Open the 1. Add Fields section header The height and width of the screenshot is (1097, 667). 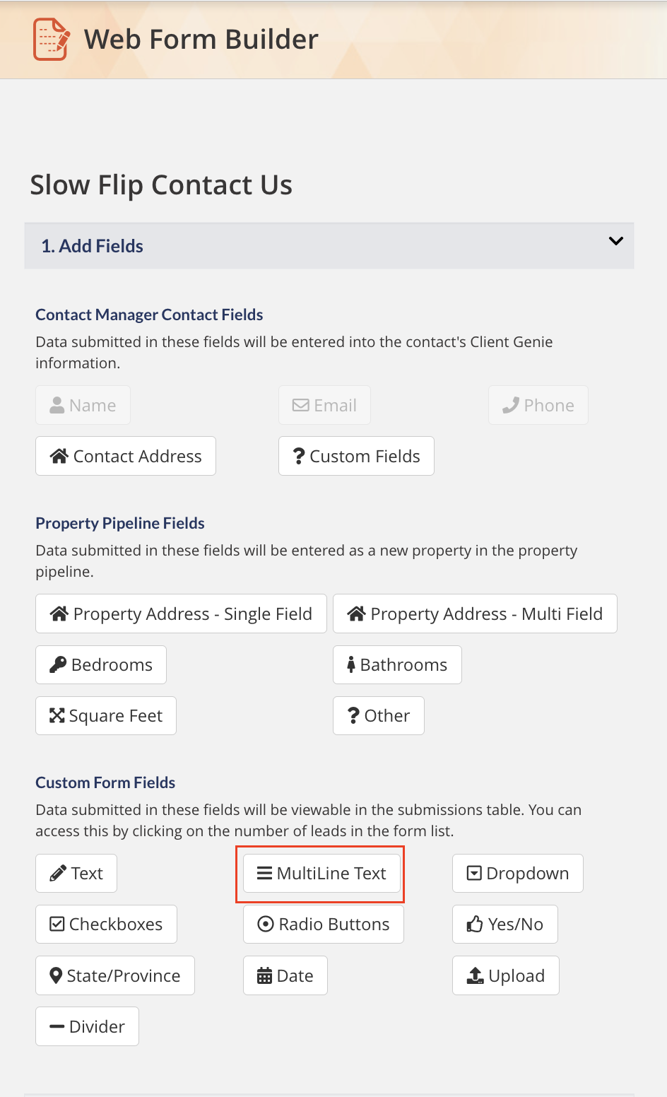tap(92, 246)
